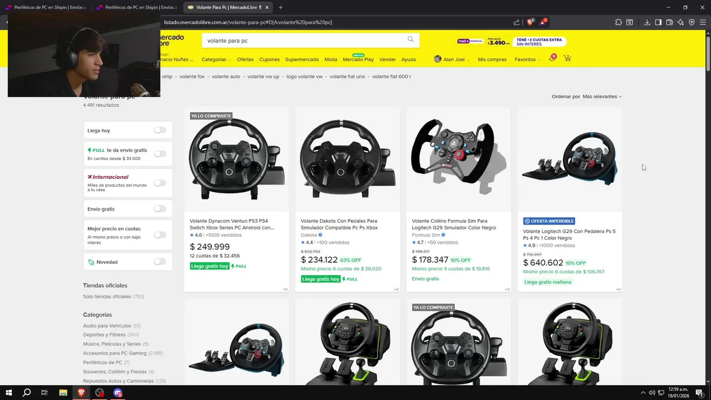Open the Cupones menu item
This screenshot has width=711, height=400.
coord(269,59)
